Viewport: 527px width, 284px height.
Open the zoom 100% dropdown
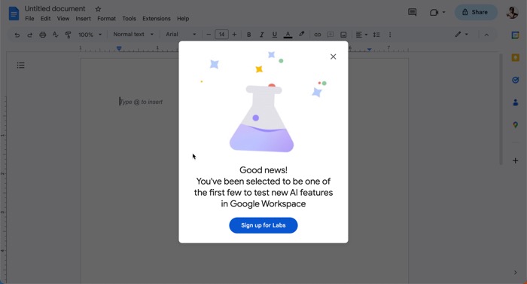(x=90, y=35)
